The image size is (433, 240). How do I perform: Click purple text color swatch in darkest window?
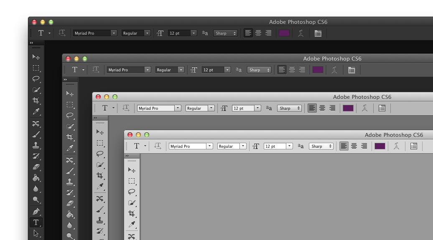[284, 33]
